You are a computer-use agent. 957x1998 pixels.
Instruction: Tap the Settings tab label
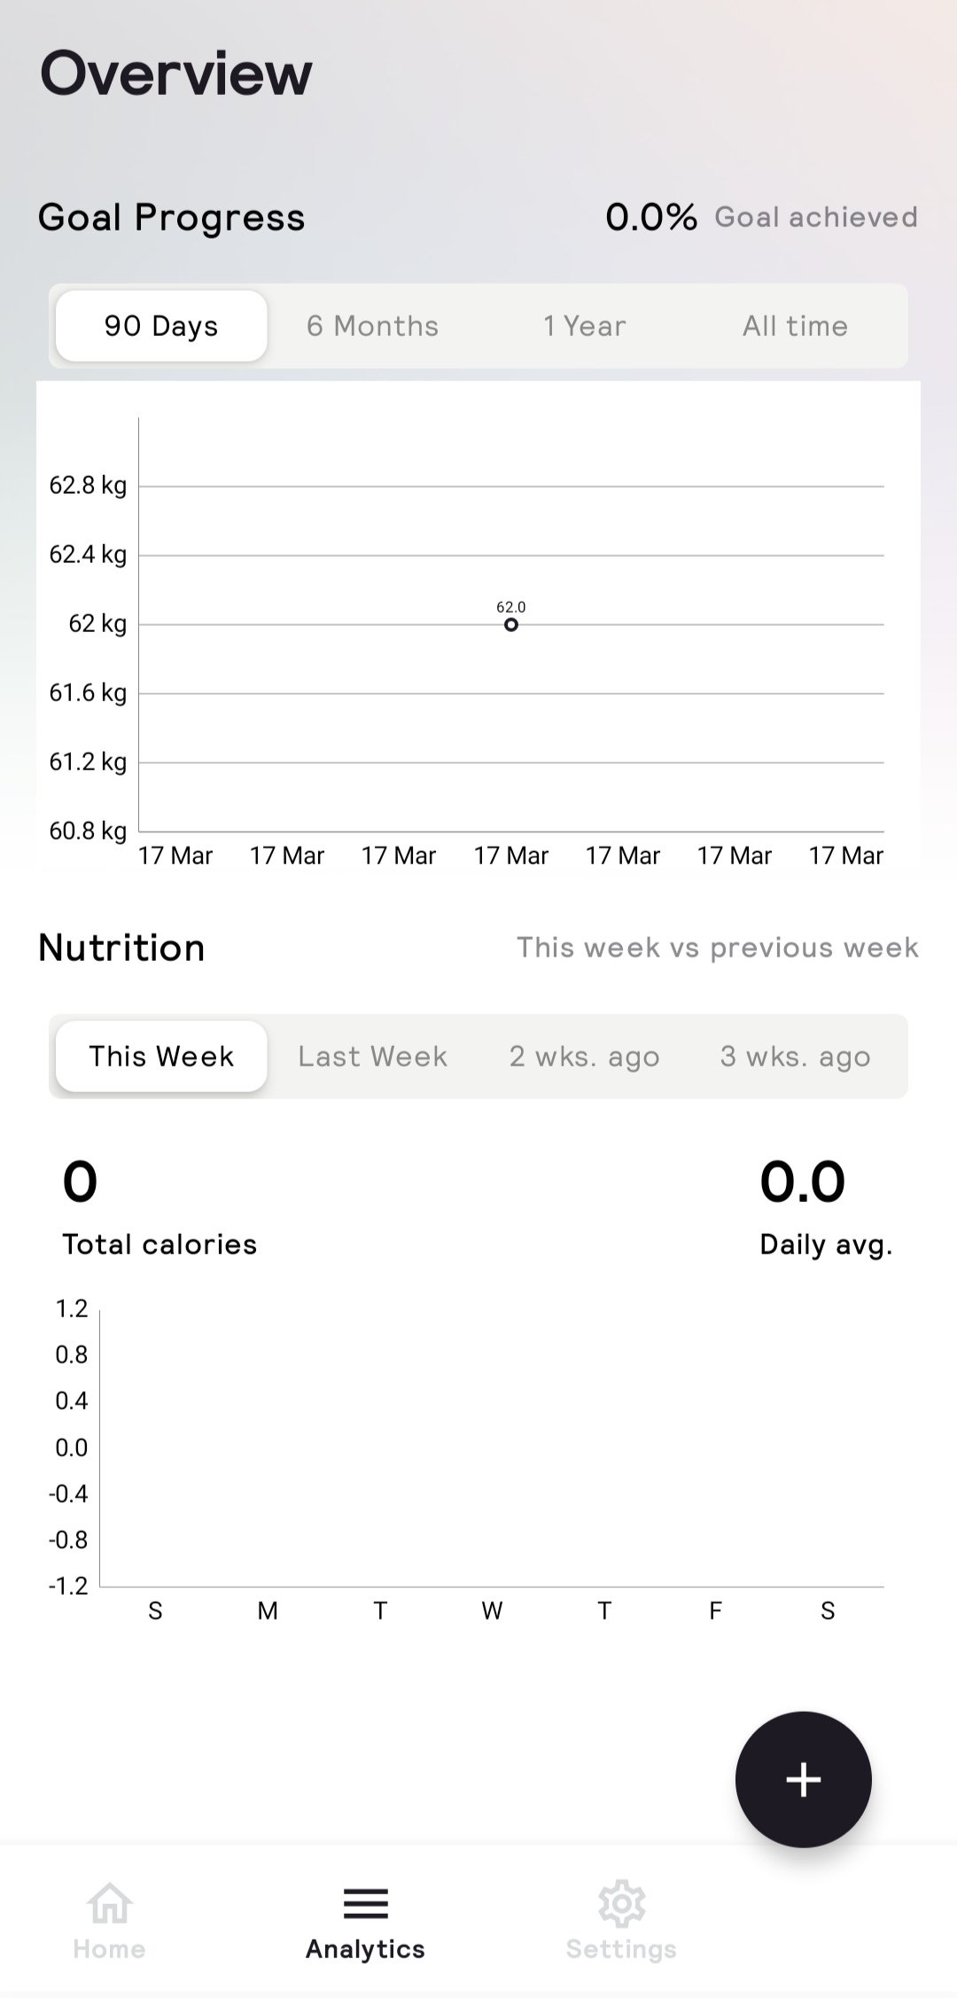coord(621,1948)
